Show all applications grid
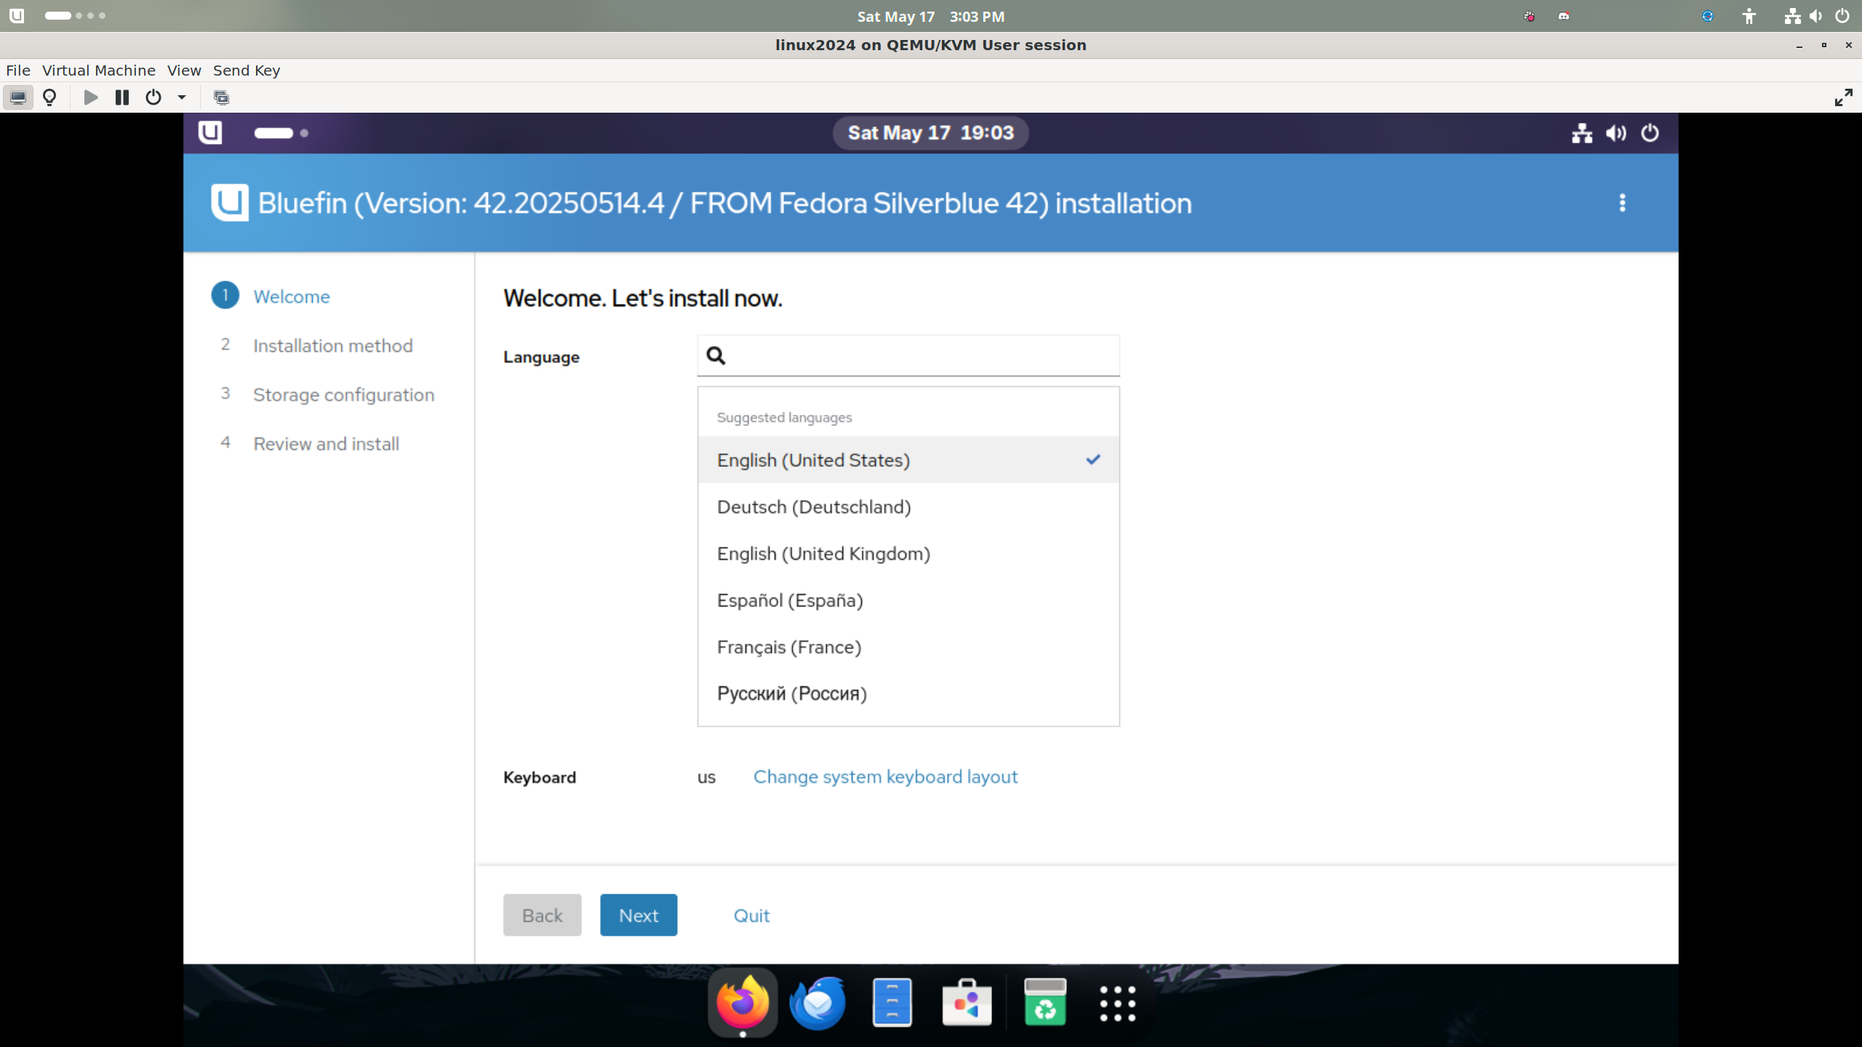 1117,1003
